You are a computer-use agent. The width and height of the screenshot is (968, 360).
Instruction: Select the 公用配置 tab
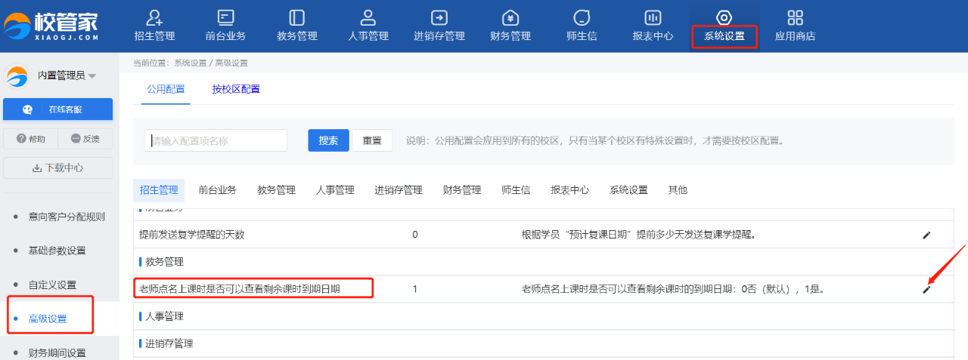pos(166,89)
